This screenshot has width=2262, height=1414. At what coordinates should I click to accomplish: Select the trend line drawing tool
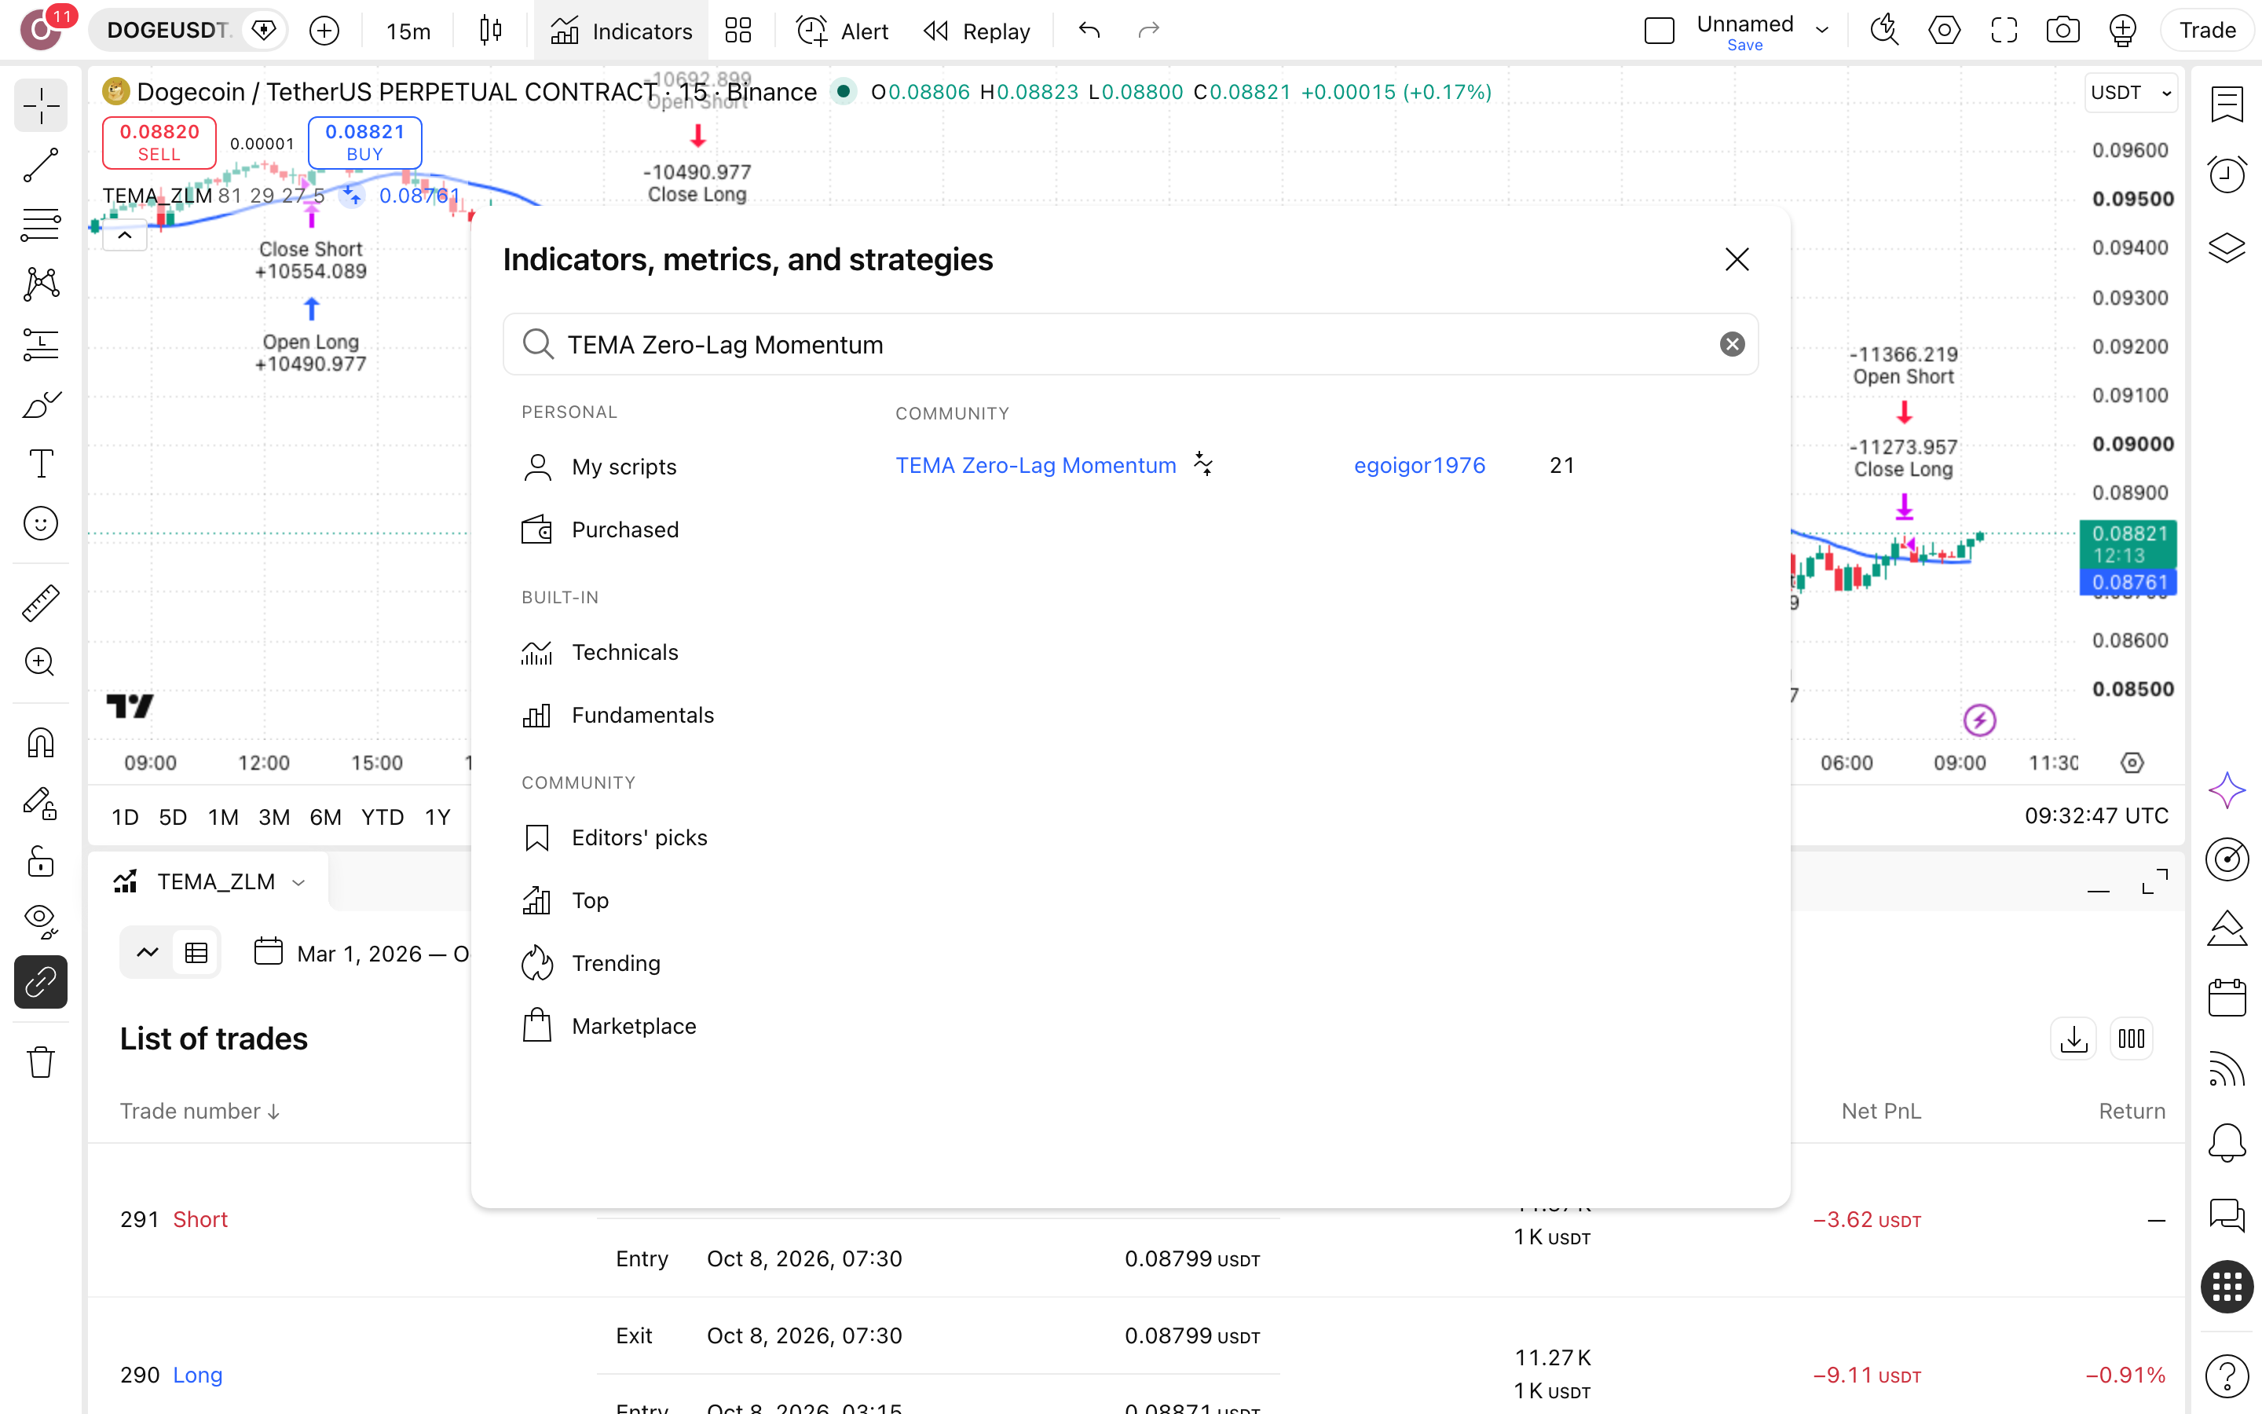40,166
